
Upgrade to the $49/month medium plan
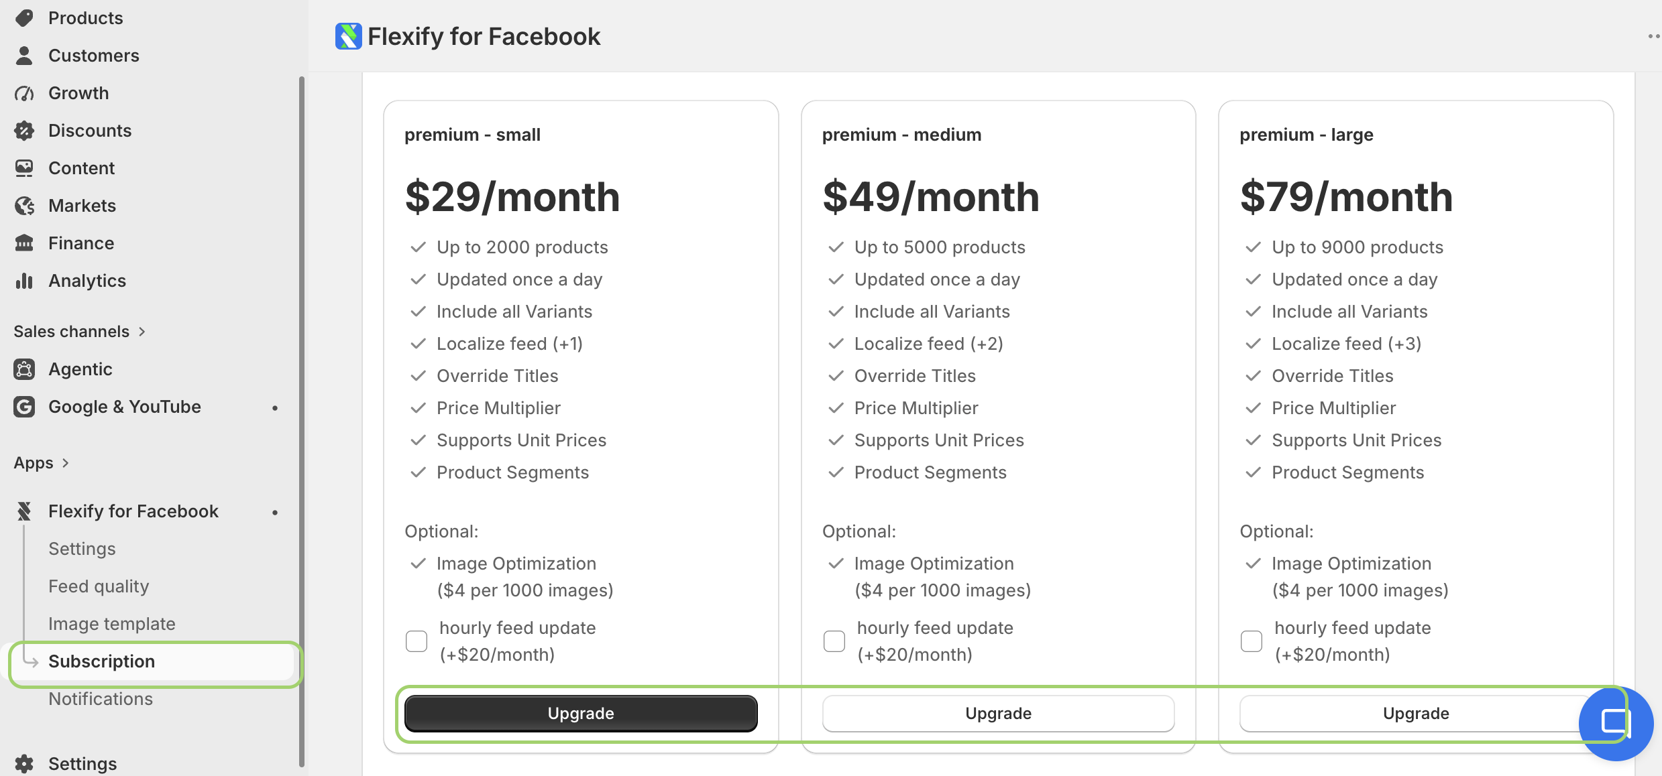point(998,714)
